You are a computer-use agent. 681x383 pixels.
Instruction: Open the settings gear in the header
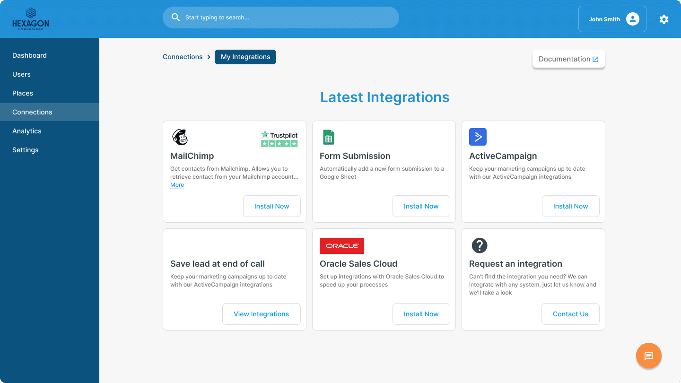664,19
